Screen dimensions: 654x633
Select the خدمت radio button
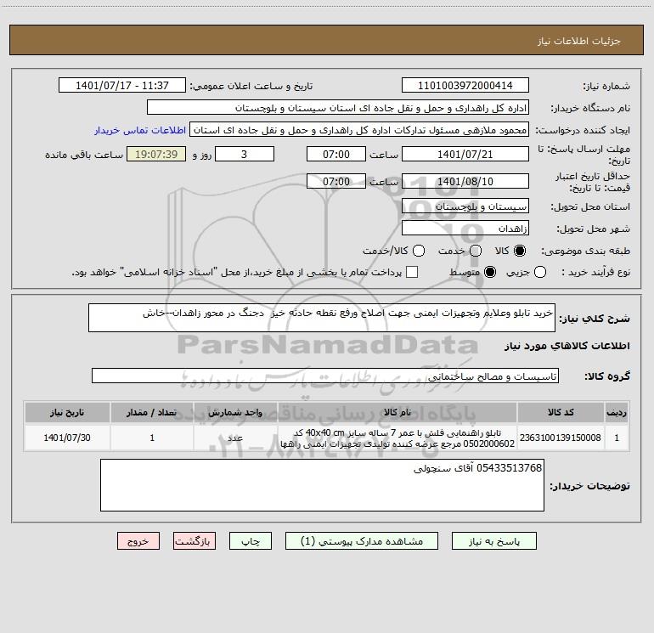[476, 251]
